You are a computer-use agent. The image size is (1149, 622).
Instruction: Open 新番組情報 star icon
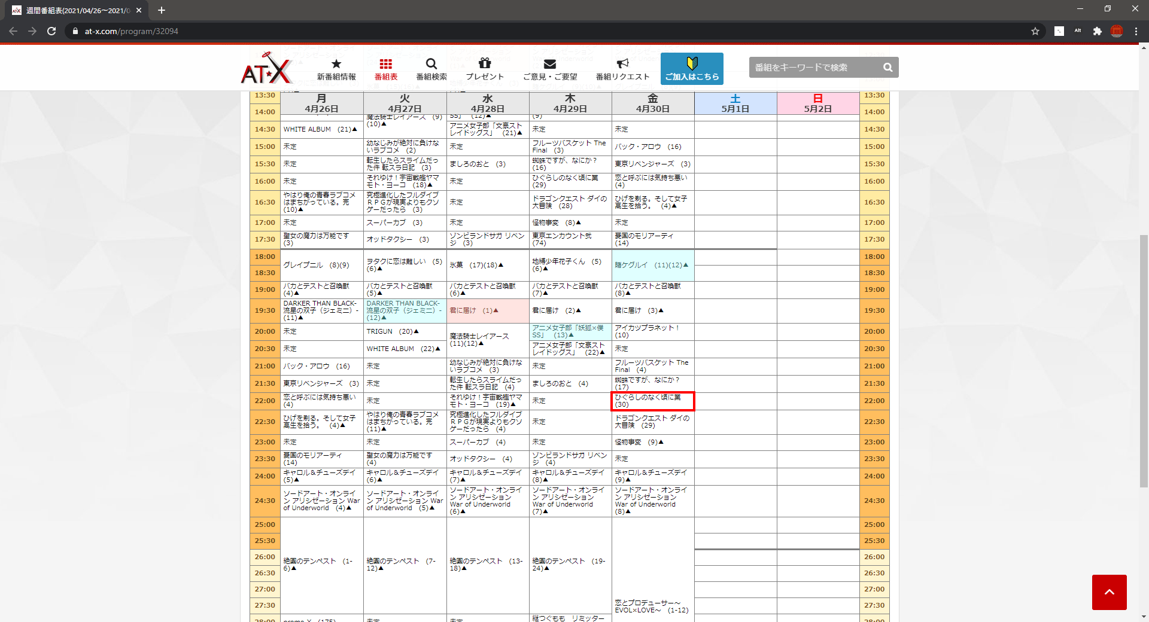pos(336,63)
